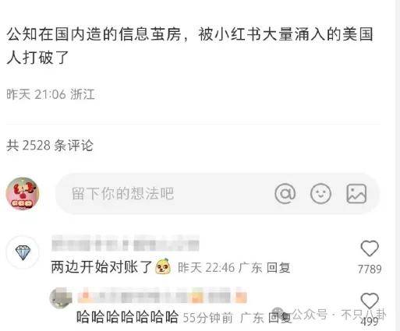This screenshot has height=331, width=400.
Task: Tap the @ mention icon
Action: [x=285, y=193]
